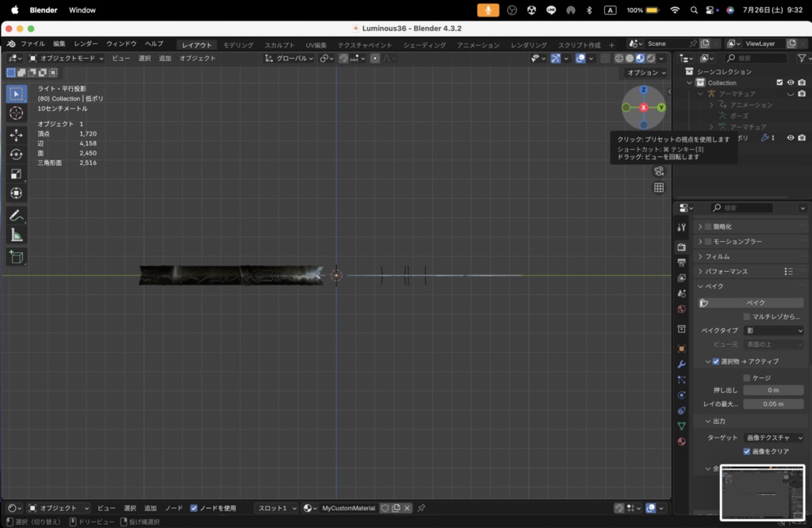Toggle camera view icon in viewport

pyautogui.click(x=659, y=170)
